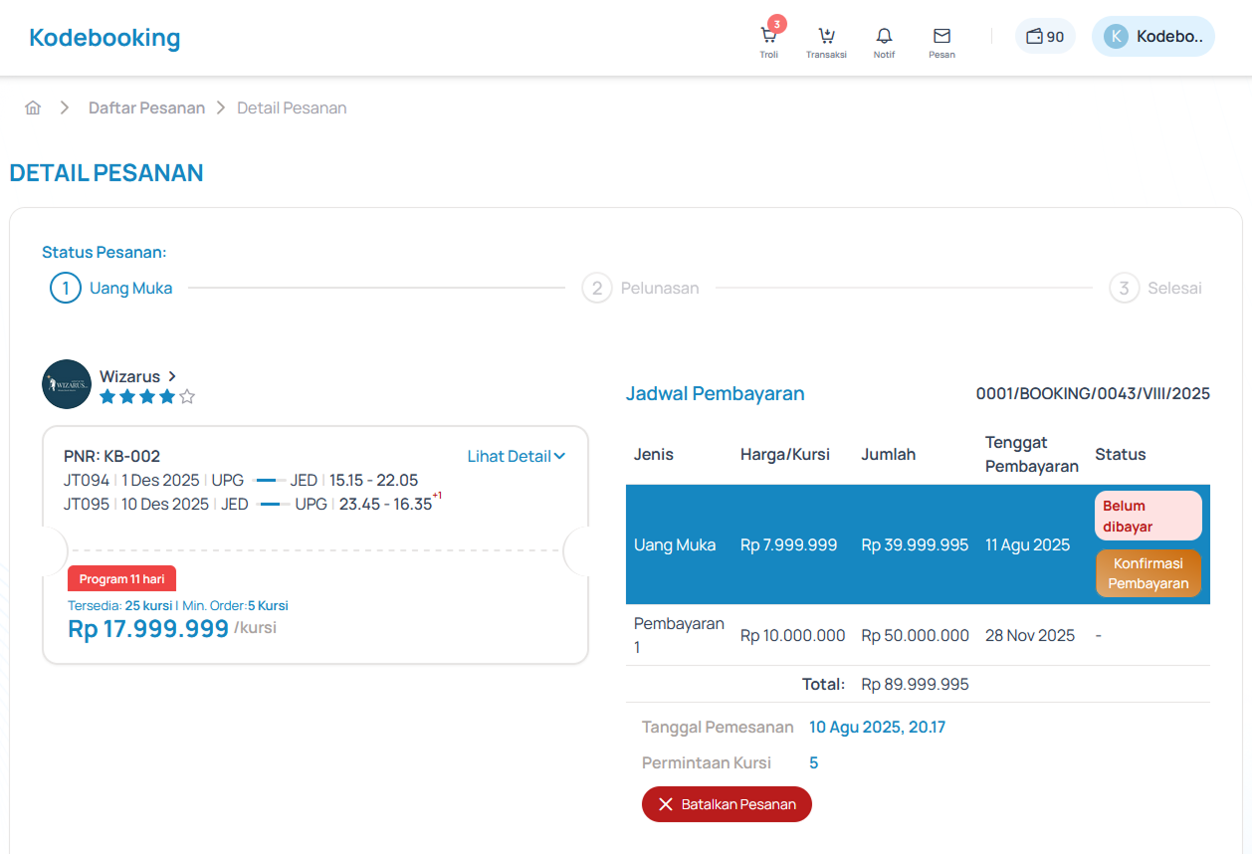Select the Uang Muka status step
Viewport: 1252px width, 854px height.
111,289
